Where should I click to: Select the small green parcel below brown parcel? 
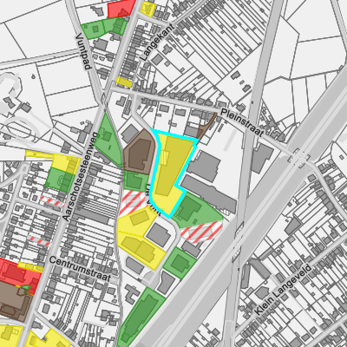135,180
